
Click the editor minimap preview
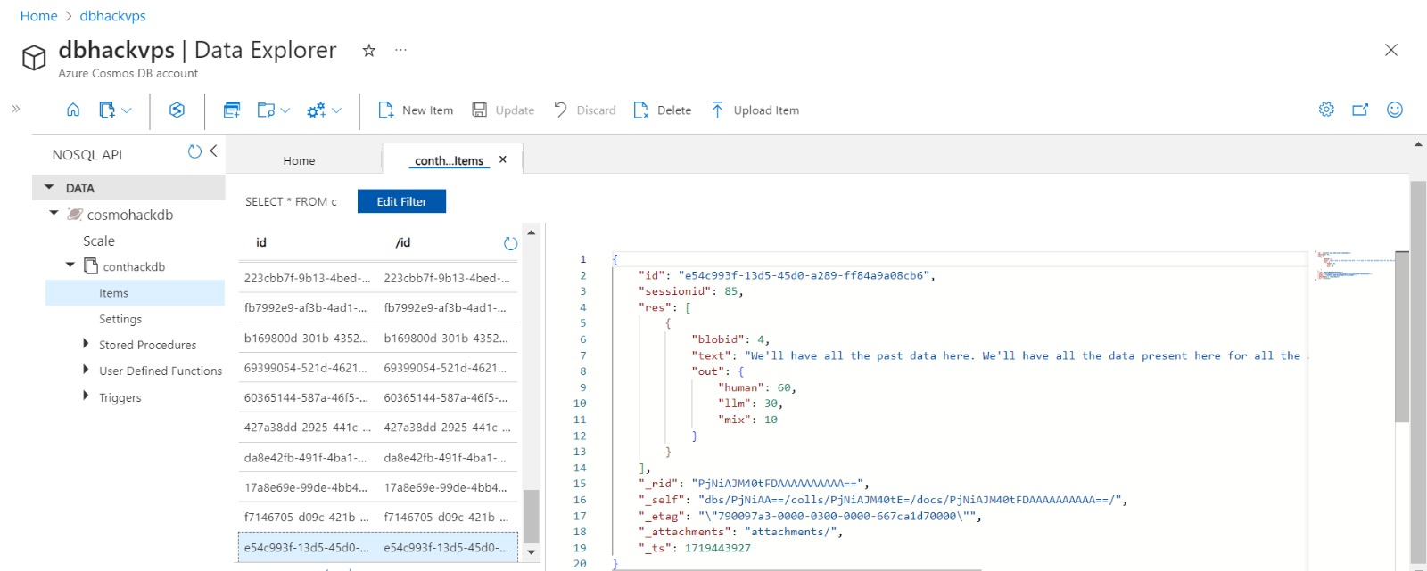coord(1354,265)
